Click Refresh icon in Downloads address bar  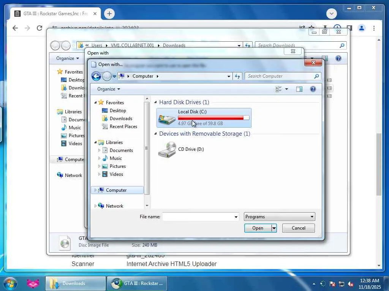coord(248,45)
